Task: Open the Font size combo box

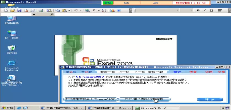Action: [x=186, y=10]
